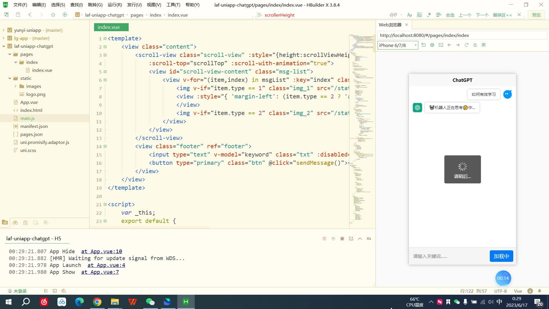Expand the yunyi-uniapp project tree
549x309 pixels.
pos(3,30)
